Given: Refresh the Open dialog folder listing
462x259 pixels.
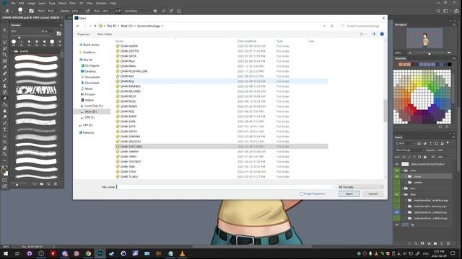Looking at the screenshot, I should click(332, 26).
